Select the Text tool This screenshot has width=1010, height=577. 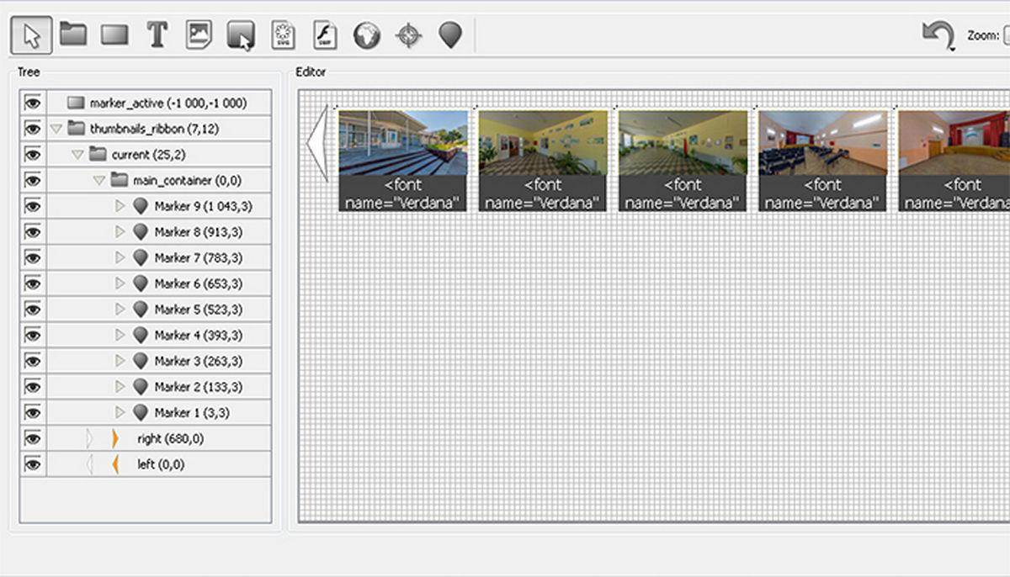[157, 35]
